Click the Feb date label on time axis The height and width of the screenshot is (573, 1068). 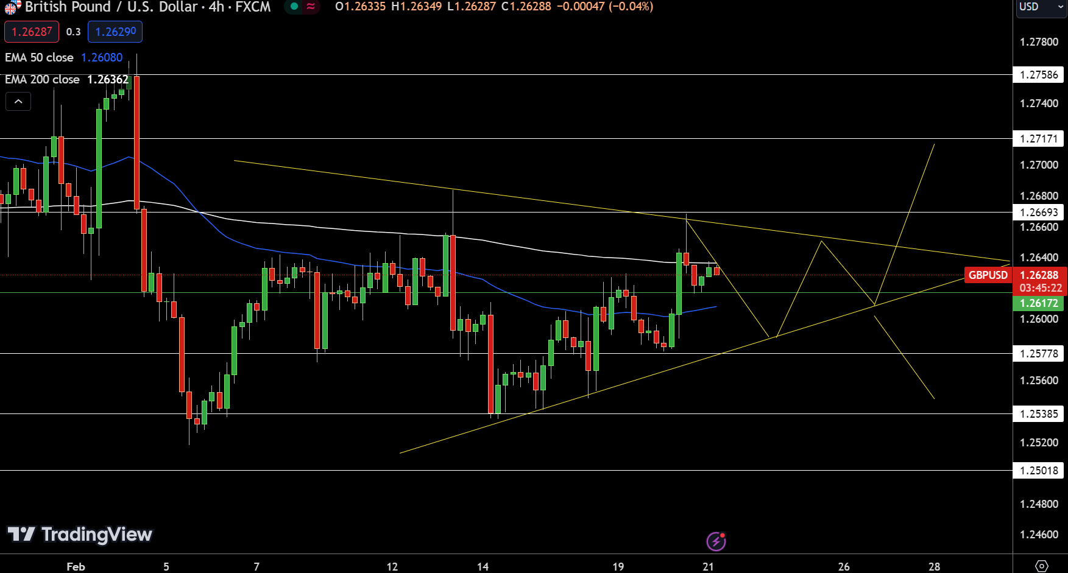coord(76,566)
